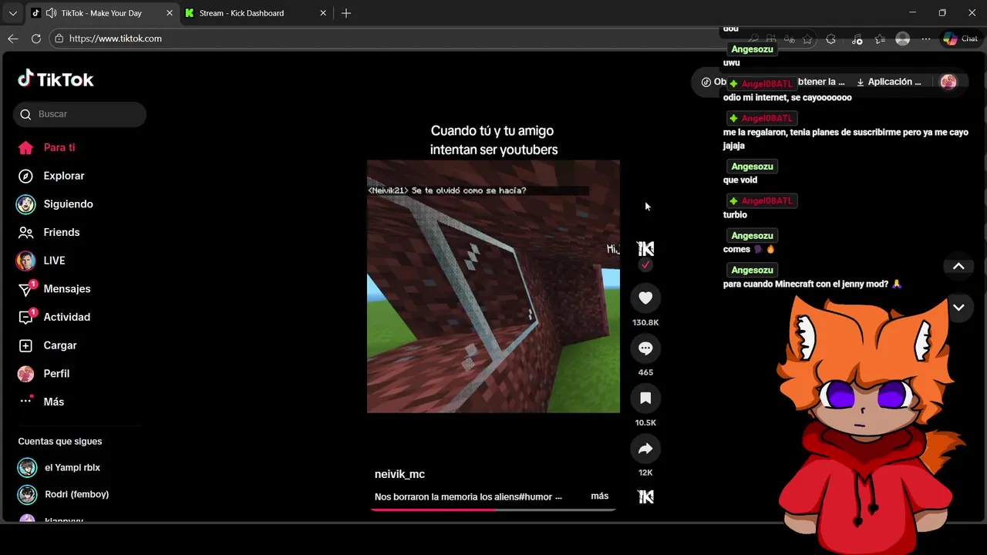Click the TikTok logo in sidebar
Viewport: 987px width, 555px height.
point(56,79)
